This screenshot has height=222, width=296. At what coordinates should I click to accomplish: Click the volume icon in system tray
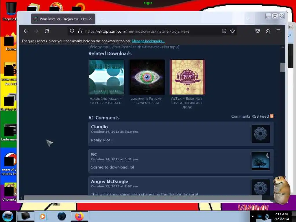click(x=267, y=217)
